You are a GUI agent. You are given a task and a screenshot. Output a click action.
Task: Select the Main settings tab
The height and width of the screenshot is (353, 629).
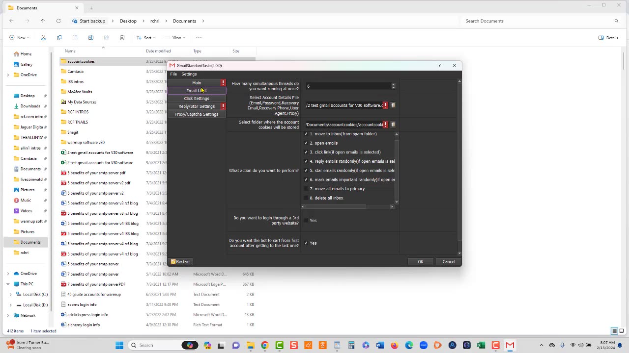197,83
